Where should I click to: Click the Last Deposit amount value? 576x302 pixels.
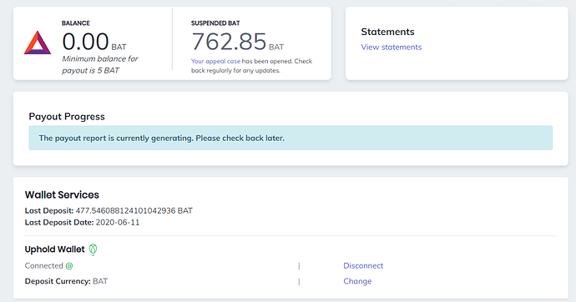coord(134,210)
